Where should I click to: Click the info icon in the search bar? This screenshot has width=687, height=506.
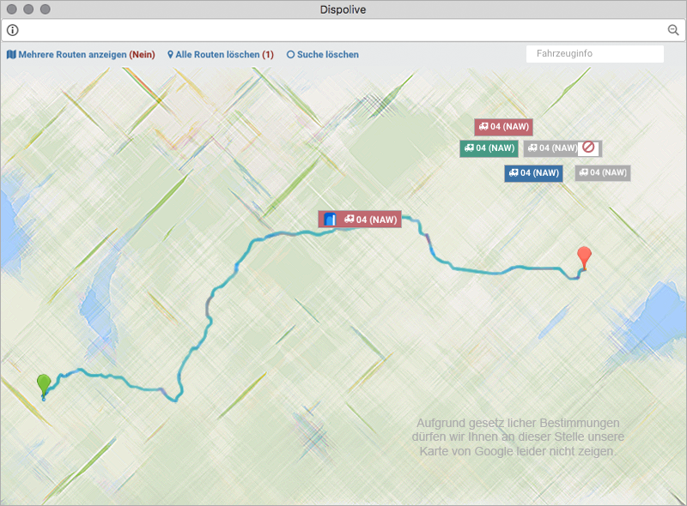coord(13,30)
